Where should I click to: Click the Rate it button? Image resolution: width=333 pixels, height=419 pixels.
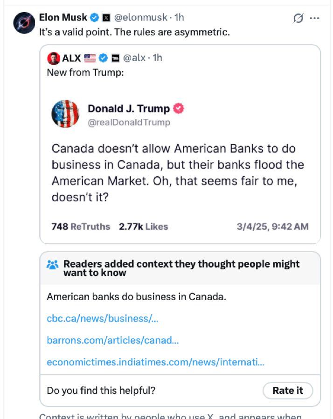tap(288, 391)
